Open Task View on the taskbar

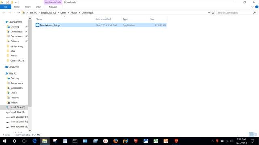click(24, 141)
